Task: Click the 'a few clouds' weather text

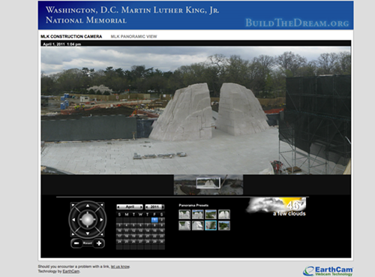Action: click(289, 213)
